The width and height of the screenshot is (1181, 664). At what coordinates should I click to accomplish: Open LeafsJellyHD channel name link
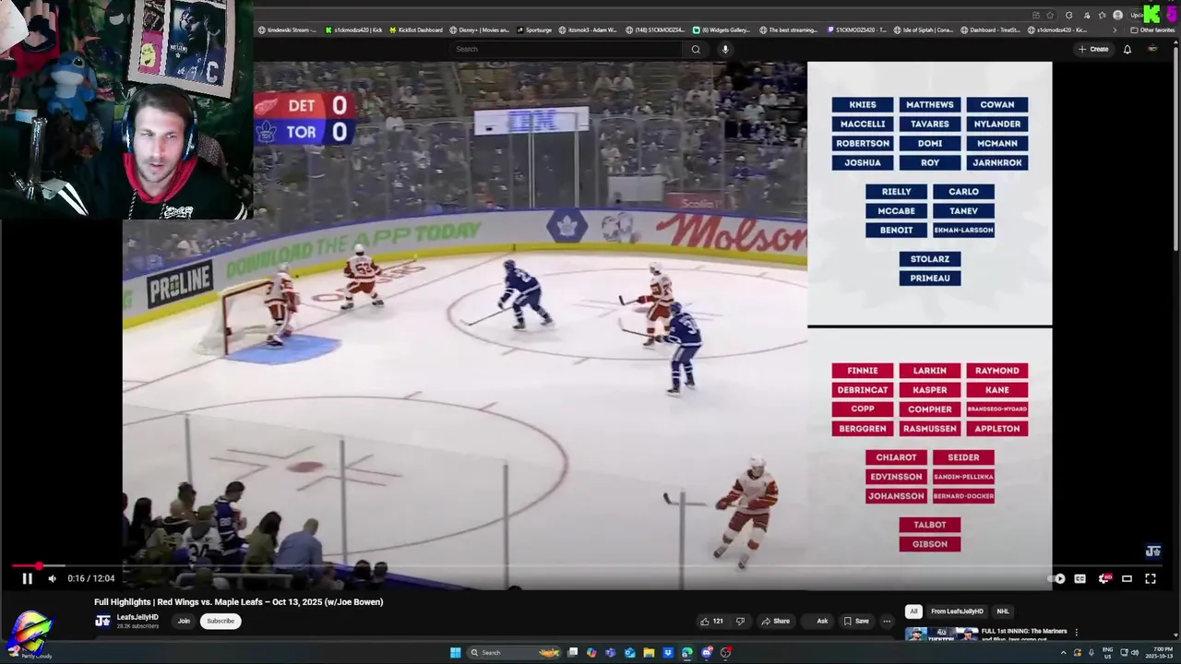point(137,617)
